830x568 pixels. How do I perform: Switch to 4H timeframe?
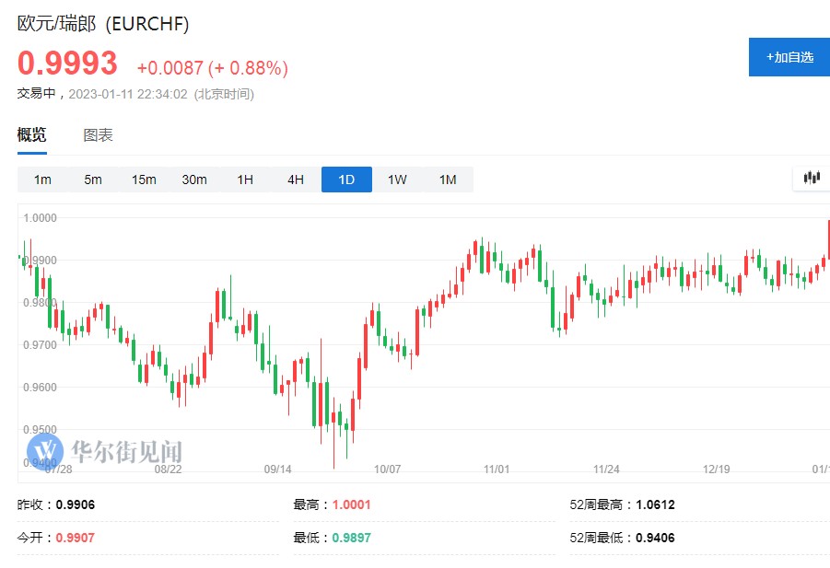(x=296, y=180)
